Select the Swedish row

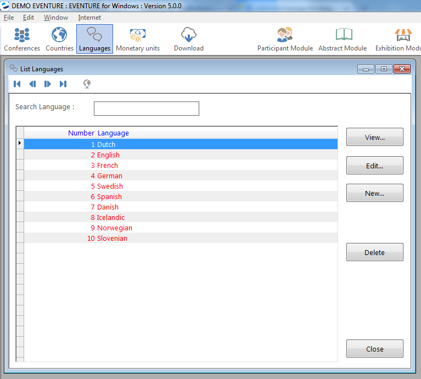point(181,186)
